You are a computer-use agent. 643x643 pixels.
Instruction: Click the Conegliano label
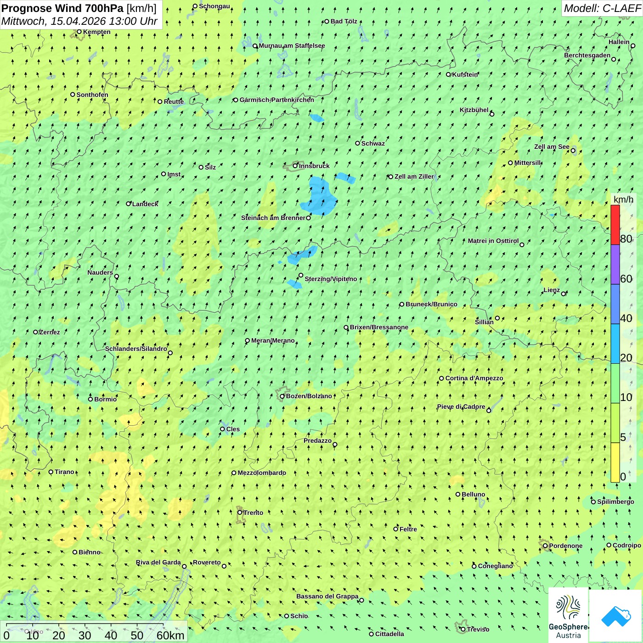click(496, 566)
